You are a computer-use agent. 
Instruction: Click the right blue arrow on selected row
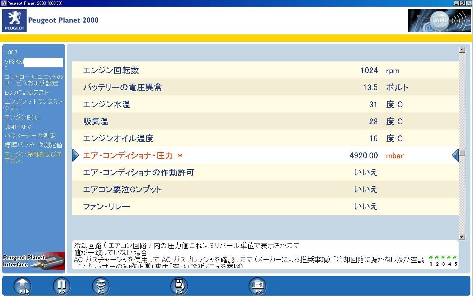455,155
